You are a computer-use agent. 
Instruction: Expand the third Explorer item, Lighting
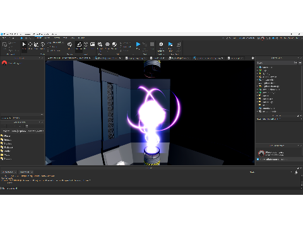coord(258,74)
